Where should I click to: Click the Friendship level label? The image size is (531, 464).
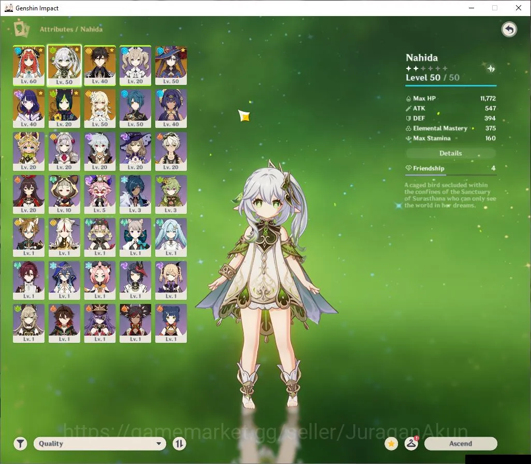coord(429,168)
